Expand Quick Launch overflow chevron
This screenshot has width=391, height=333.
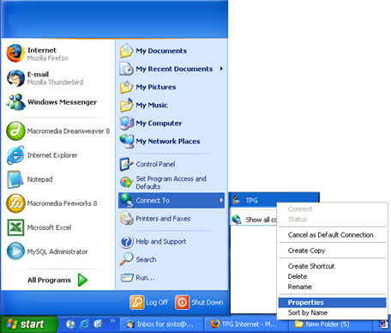point(113,321)
